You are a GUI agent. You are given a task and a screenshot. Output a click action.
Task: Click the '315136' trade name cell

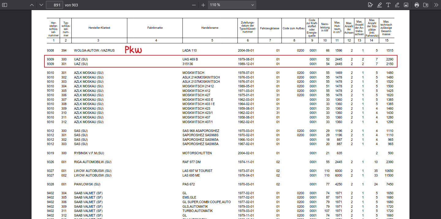[x=188, y=64]
